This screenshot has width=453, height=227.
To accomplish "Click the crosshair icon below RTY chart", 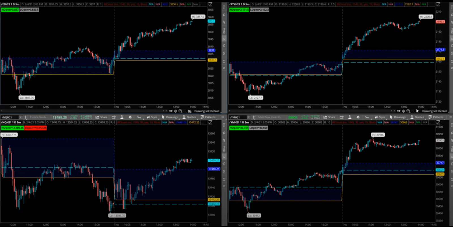I will click(403, 111).
